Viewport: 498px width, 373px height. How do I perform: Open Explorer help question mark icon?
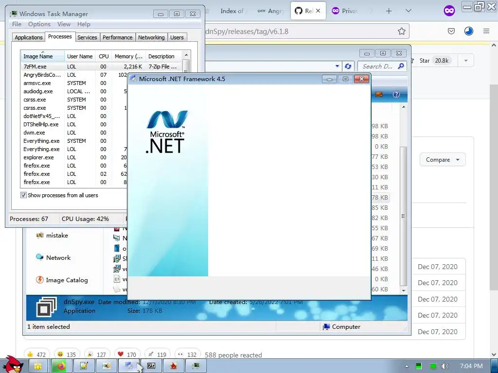pos(396,94)
